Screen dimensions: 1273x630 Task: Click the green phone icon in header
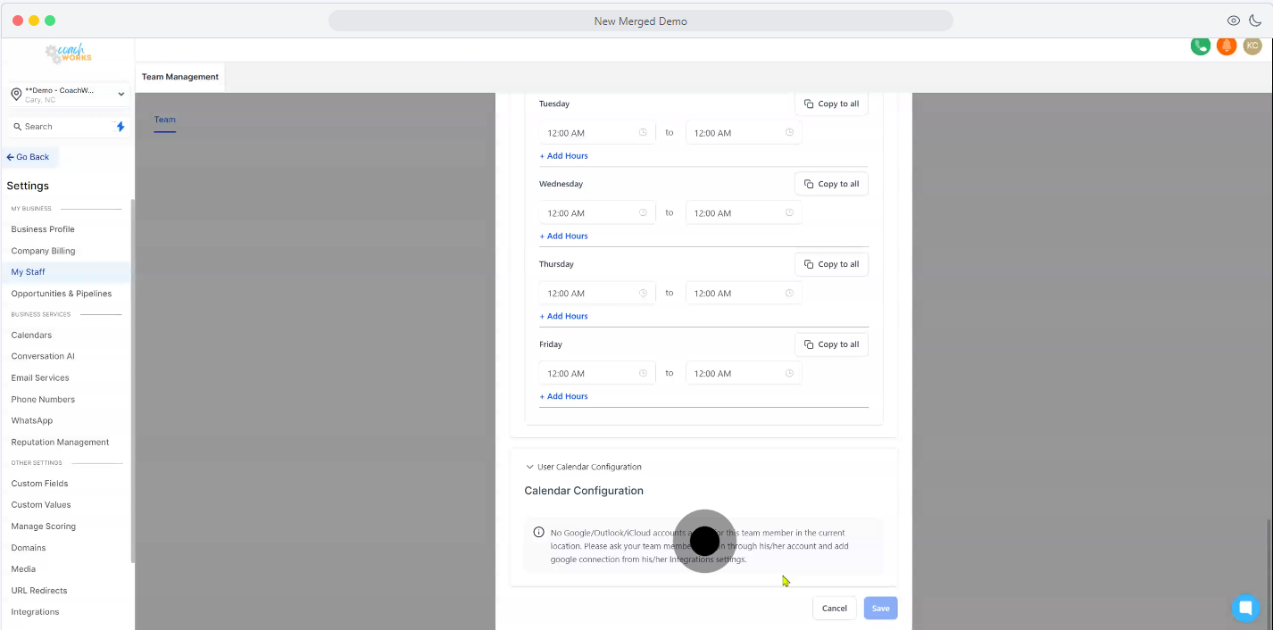(x=1200, y=46)
